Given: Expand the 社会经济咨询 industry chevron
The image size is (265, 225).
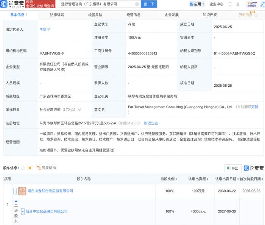Looking at the screenshot, I should point(79,110).
